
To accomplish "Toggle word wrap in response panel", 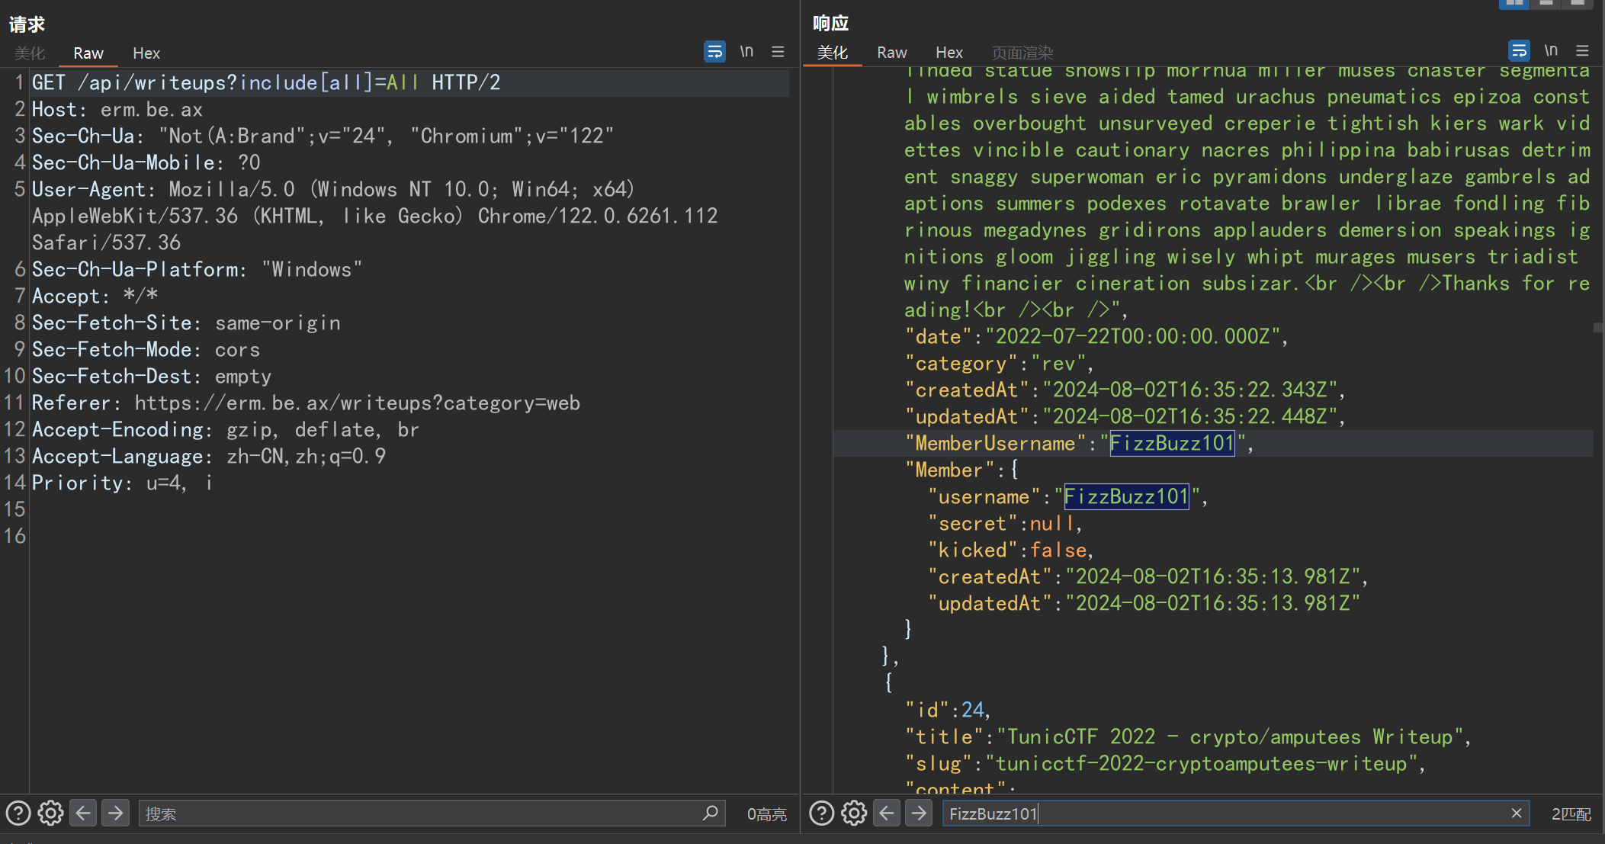I will 1519,51.
